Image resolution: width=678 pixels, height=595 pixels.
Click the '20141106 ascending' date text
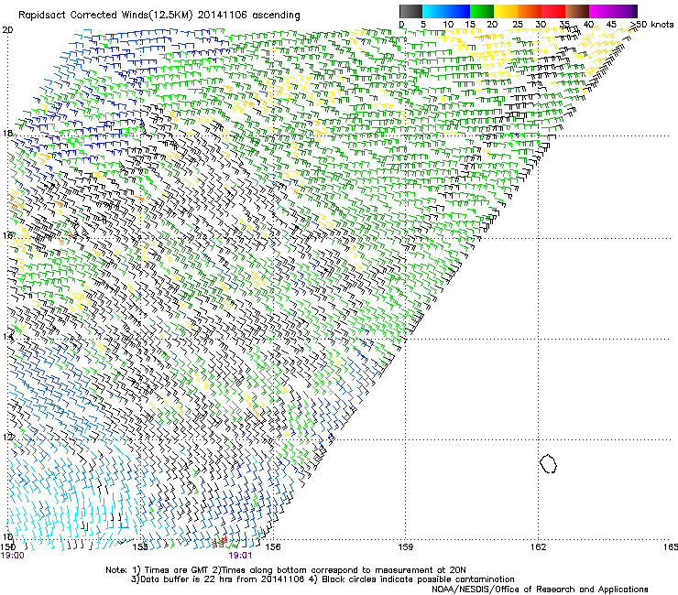click(249, 16)
